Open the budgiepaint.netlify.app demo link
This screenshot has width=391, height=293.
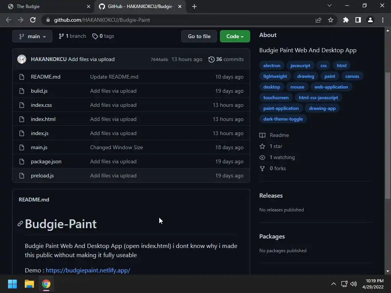[88, 270]
